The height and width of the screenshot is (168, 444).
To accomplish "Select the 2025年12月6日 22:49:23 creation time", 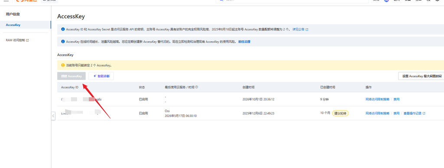I will tap(258, 113).
